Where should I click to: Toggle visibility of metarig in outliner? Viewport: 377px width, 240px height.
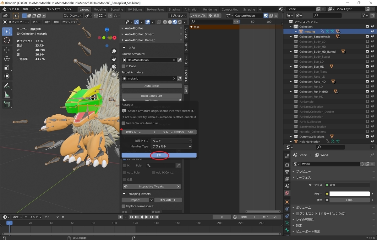coord(373,32)
